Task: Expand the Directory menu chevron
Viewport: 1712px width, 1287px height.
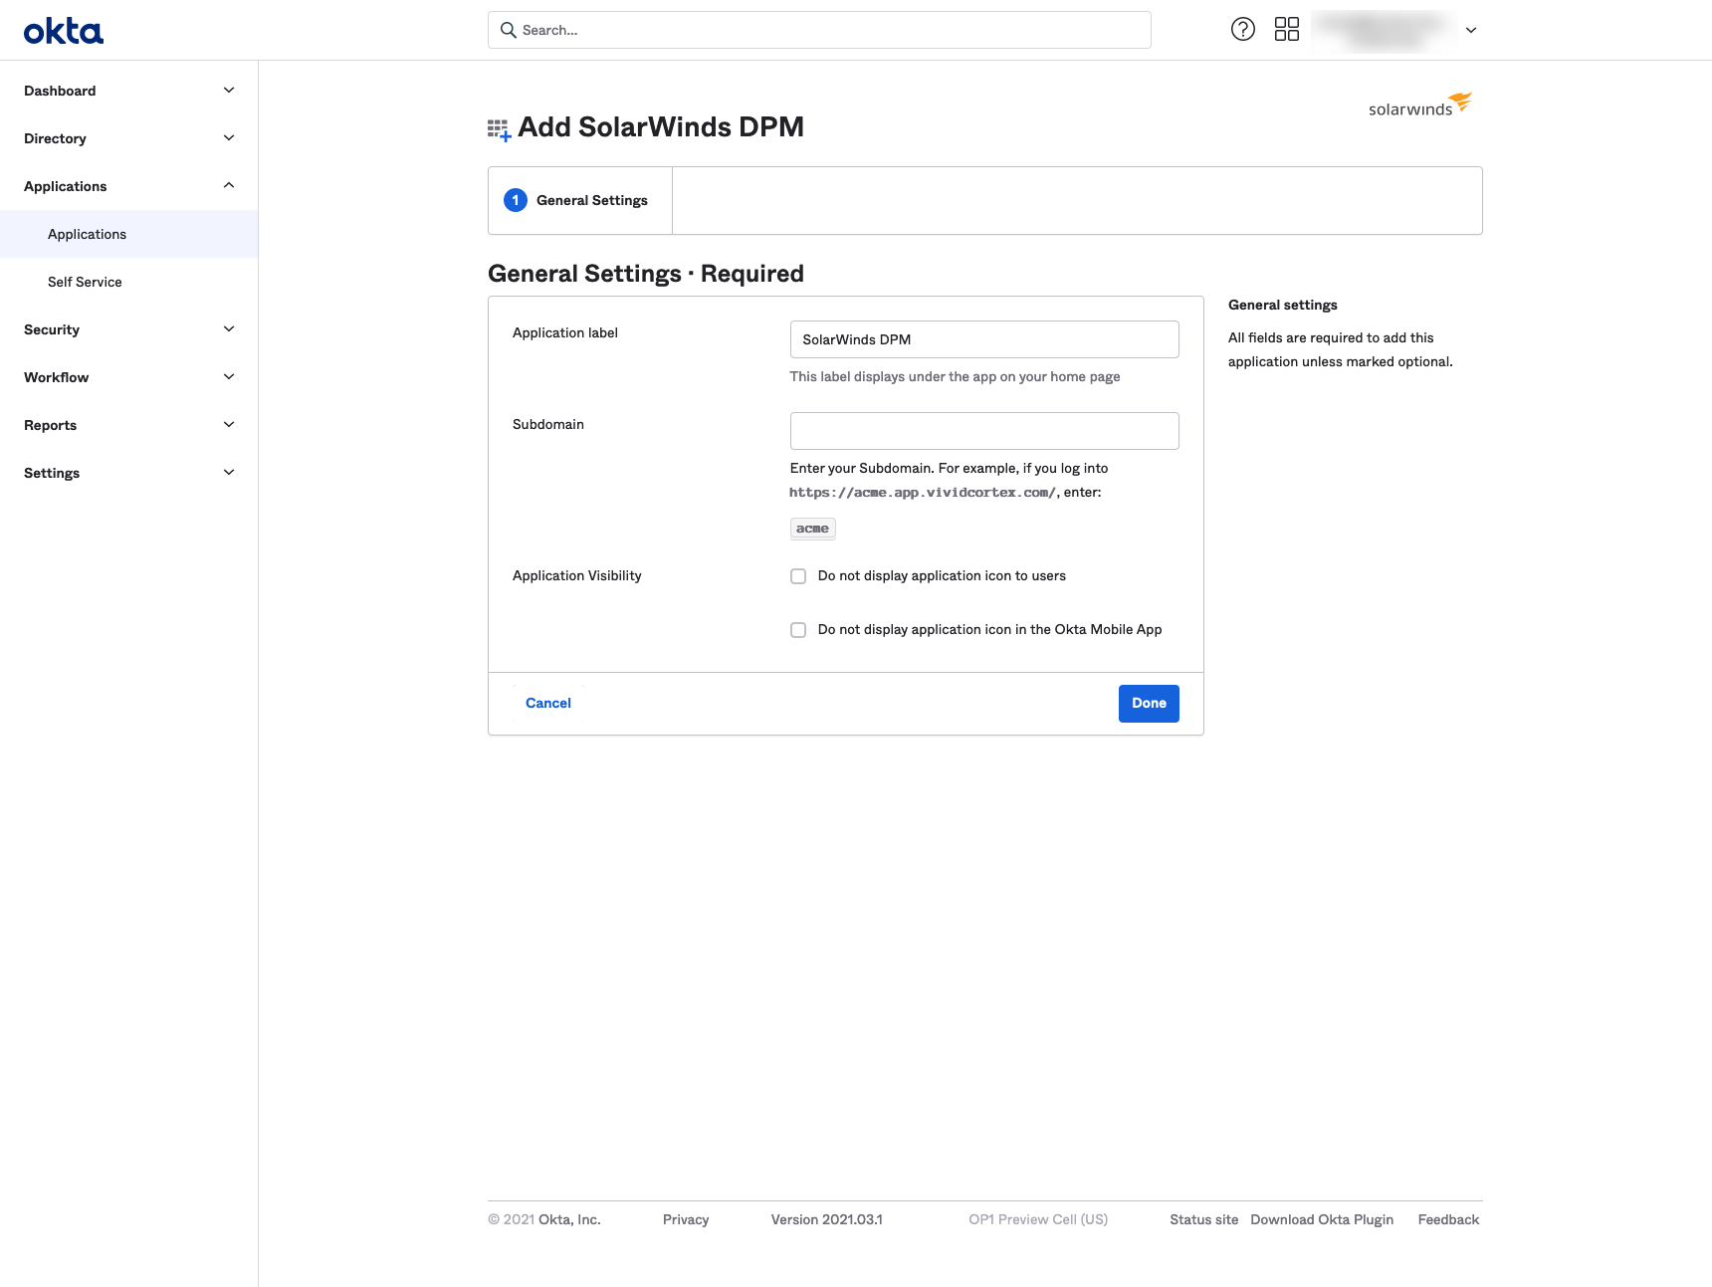Action: pyautogui.click(x=229, y=138)
